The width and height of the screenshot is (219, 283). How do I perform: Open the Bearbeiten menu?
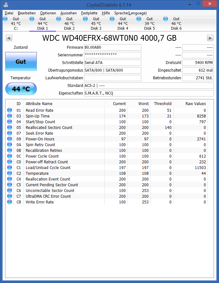[27, 13]
